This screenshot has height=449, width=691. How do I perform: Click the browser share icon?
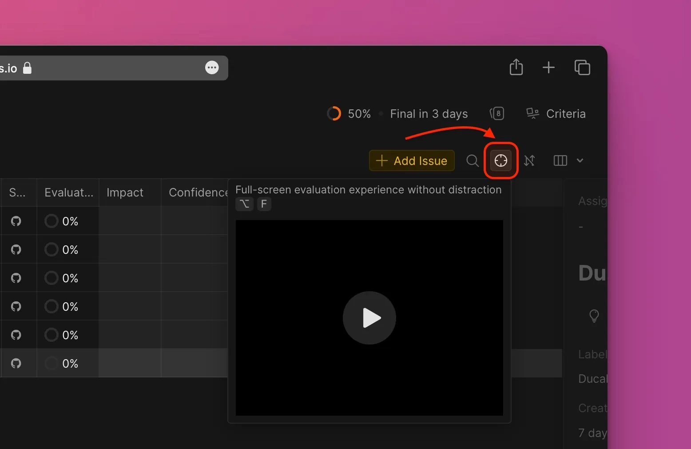coord(516,68)
